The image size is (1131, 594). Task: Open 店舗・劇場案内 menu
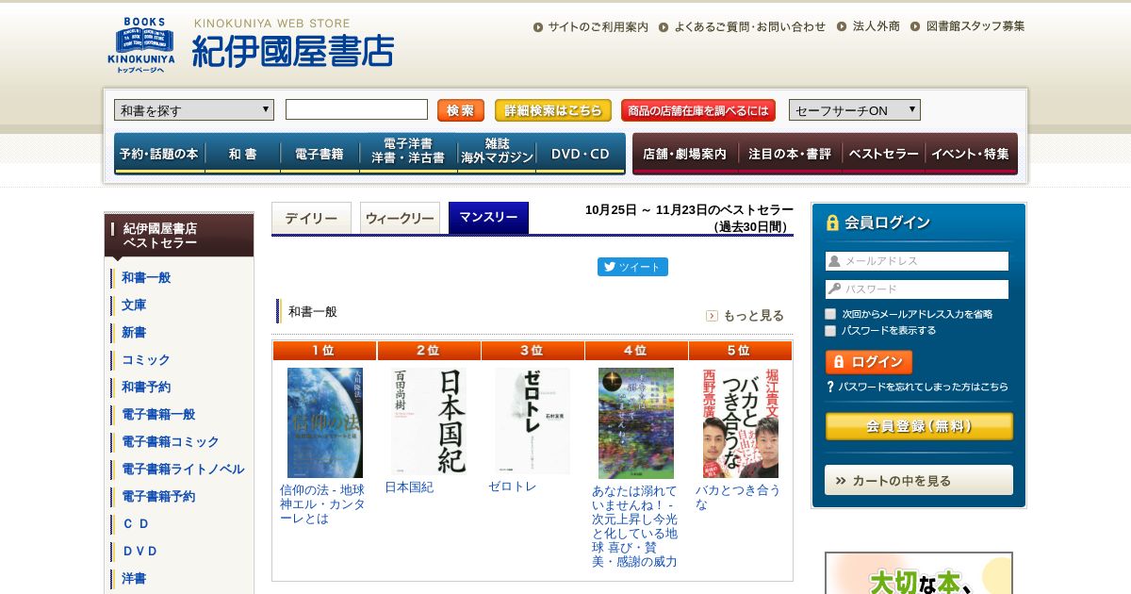click(x=685, y=154)
